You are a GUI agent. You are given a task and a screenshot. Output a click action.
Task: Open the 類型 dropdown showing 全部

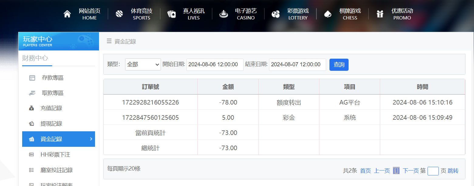click(x=143, y=64)
